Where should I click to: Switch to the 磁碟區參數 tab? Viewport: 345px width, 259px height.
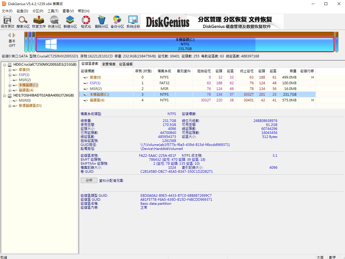(x=90, y=64)
